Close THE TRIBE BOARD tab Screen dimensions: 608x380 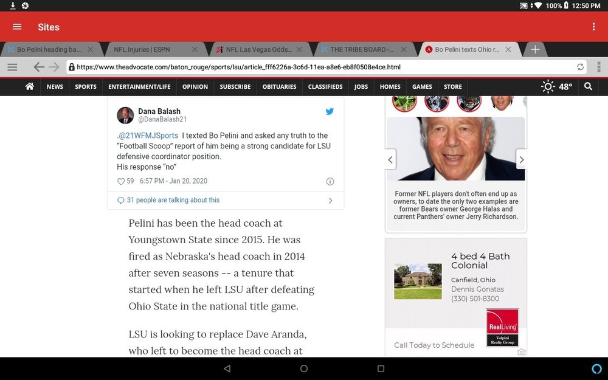(404, 50)
